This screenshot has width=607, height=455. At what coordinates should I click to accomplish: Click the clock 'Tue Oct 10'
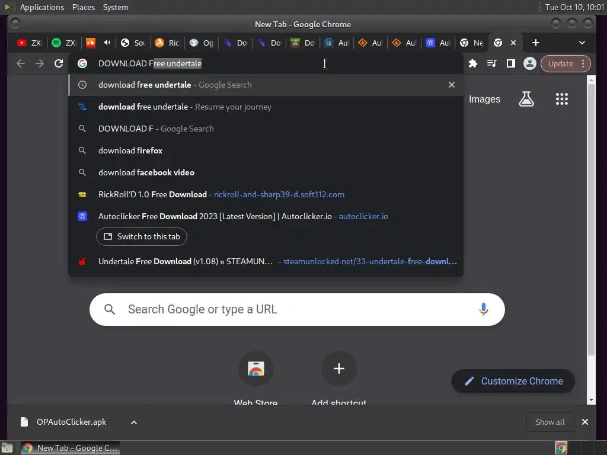click(574, 7)
